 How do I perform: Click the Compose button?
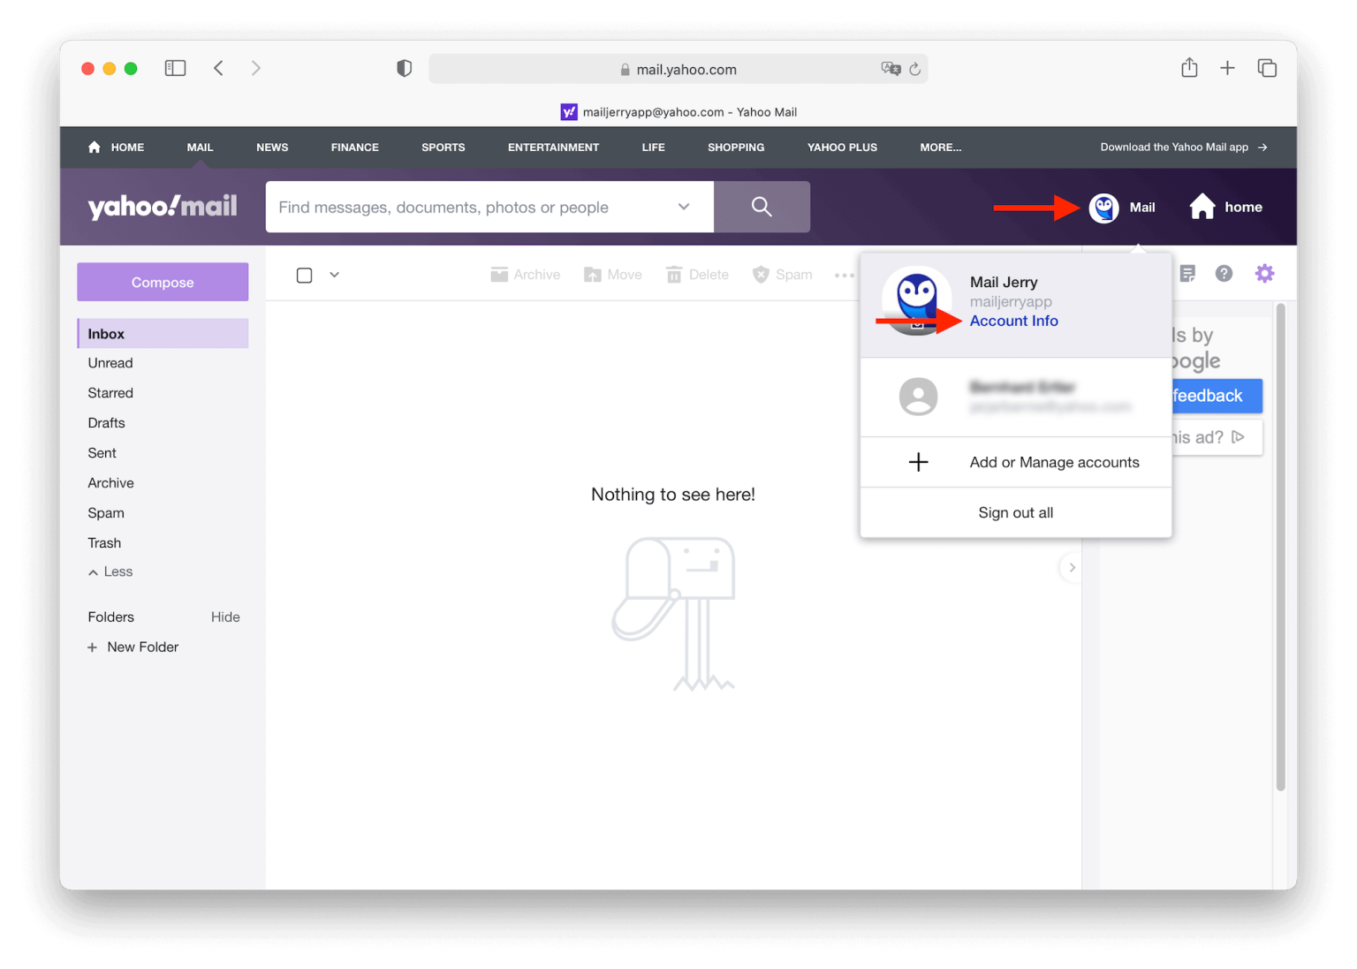(163, 282)
